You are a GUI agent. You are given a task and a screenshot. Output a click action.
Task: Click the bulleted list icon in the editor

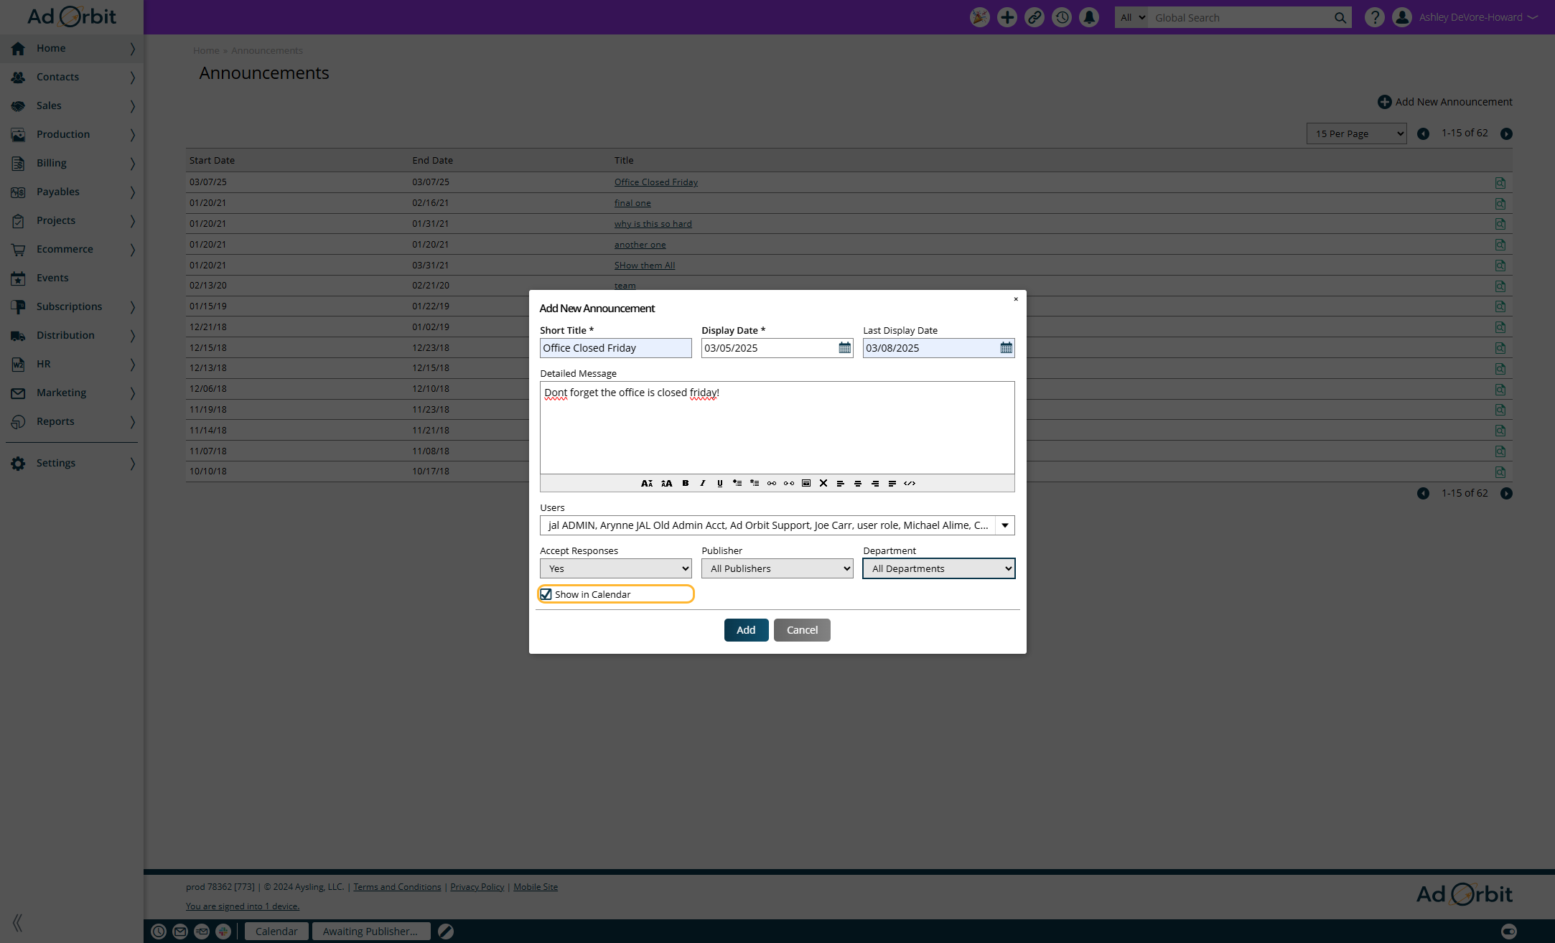point(737,483)
